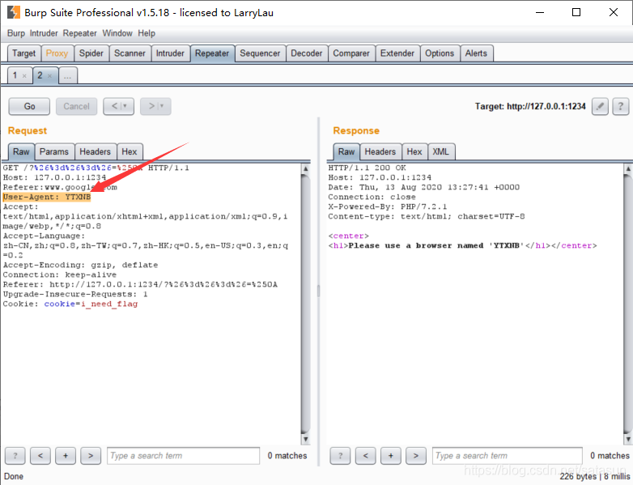Select the response Raw tab
633x485 pixels.
346,152
